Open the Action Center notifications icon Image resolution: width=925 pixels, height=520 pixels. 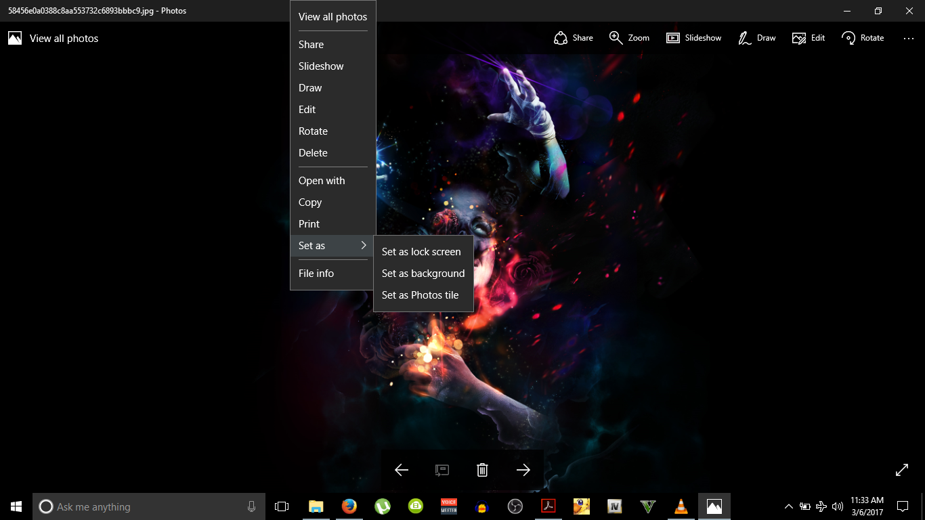[903, 506]
